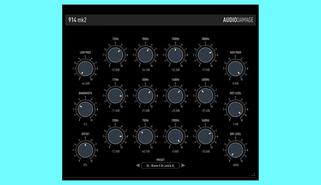Click the WET LEVEL label
Image resolution: width=321 pixels, height=185 pixels.
coord(235,93)
